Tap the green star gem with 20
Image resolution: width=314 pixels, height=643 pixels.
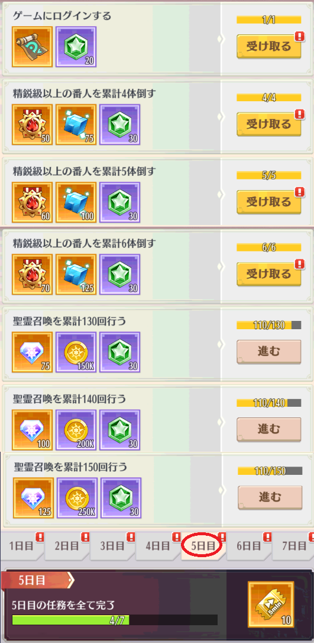[x=76, y=47]
